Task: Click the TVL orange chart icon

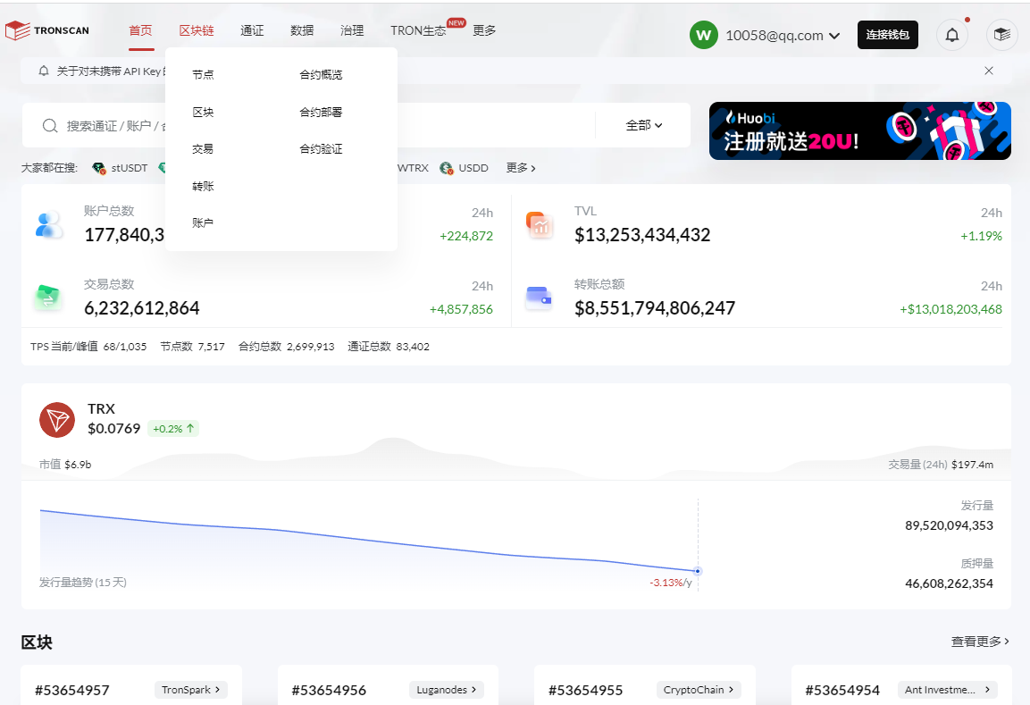Action: point(540,224)
